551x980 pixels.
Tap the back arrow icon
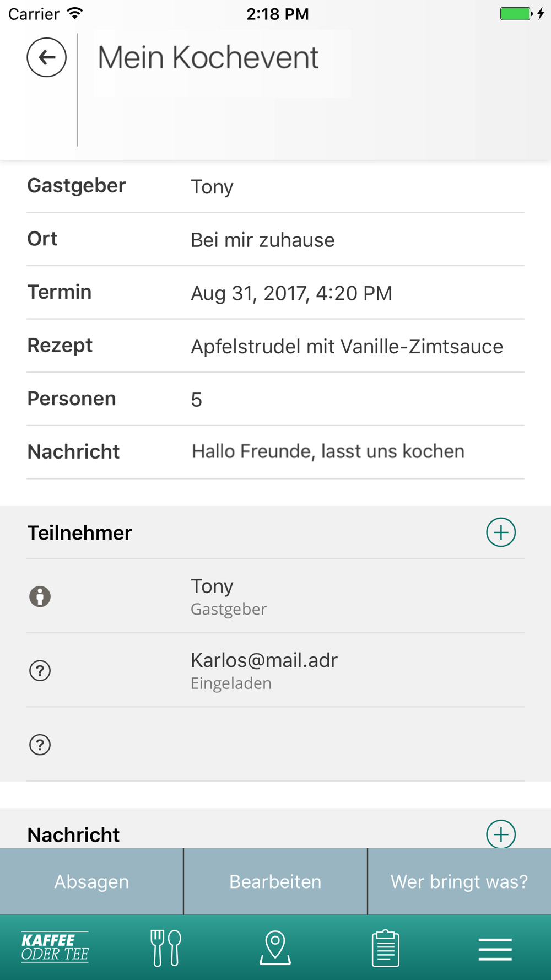click(x=47, y=57)
